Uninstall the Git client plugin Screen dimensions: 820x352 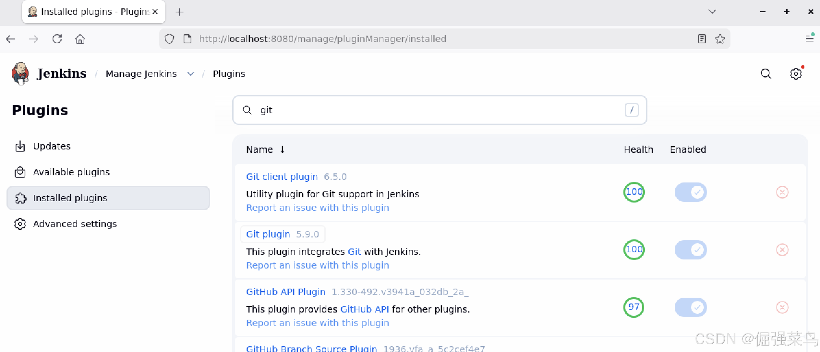click(782, 192)
